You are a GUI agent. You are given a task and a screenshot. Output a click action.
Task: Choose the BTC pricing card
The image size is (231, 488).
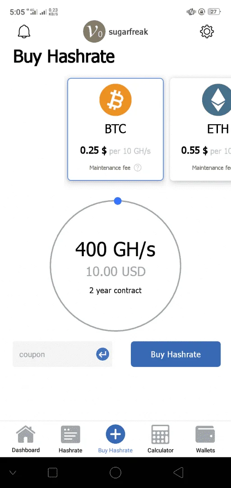(x=115, y=129)
